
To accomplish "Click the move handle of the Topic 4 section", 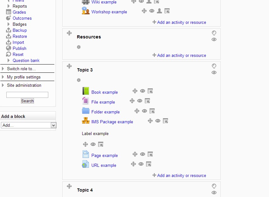I will [69, 186].
